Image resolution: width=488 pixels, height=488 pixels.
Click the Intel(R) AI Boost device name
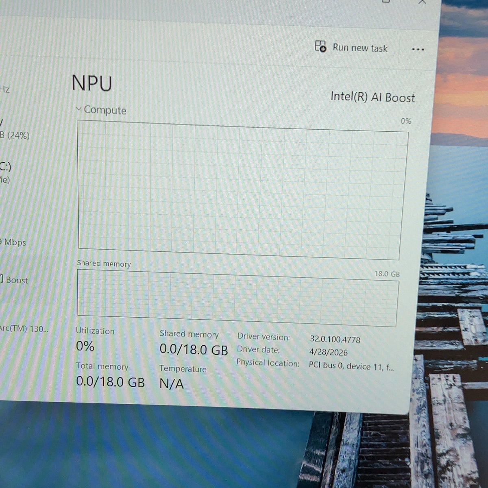click(x=373, y=97)
